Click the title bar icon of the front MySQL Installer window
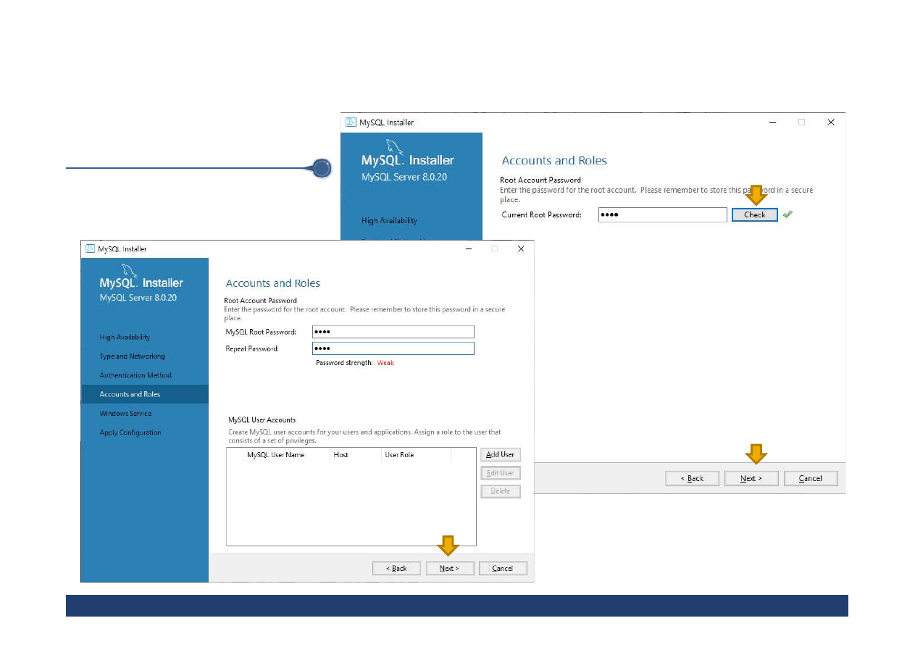Image resolution: width=915 pixels, height=647 pixels. click(x=91, y=249)
